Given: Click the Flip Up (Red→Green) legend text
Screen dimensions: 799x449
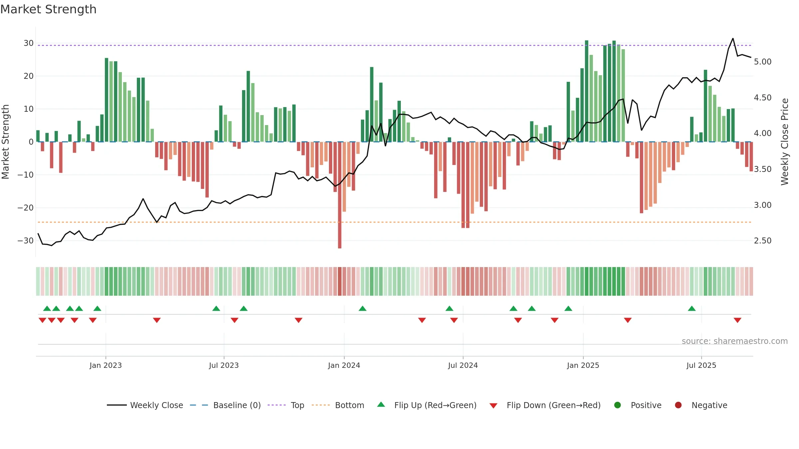Looking at the screenshot, I should coord(435,405).
